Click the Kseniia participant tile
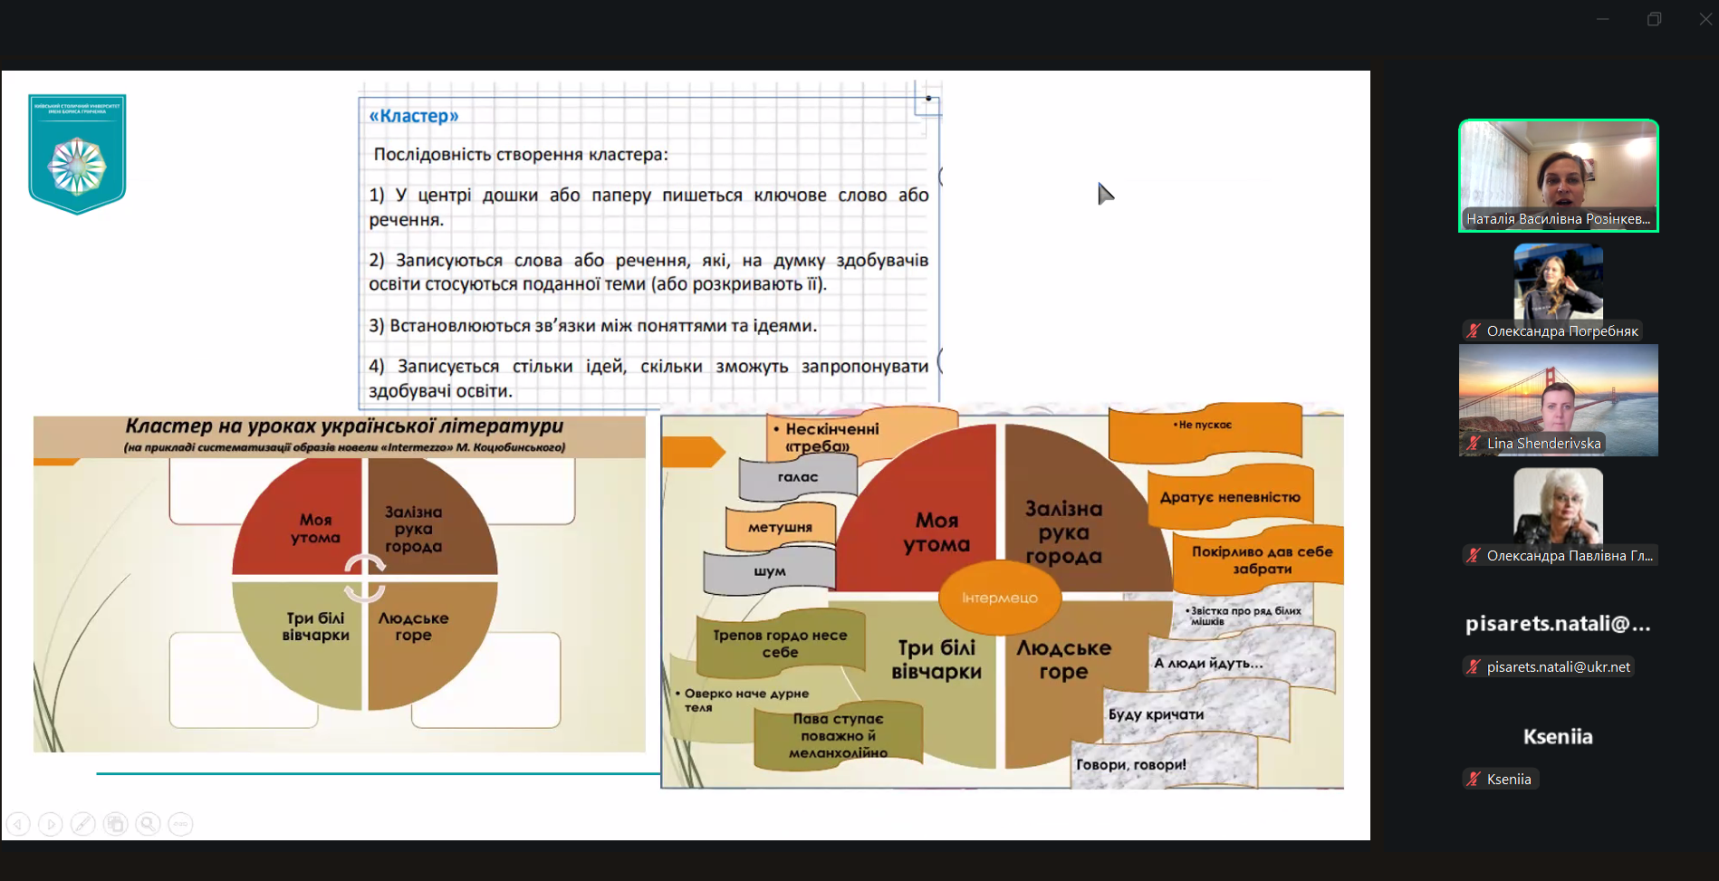Image resolution: width=1719 pixels, height=881 pixels. point(1558,736)
